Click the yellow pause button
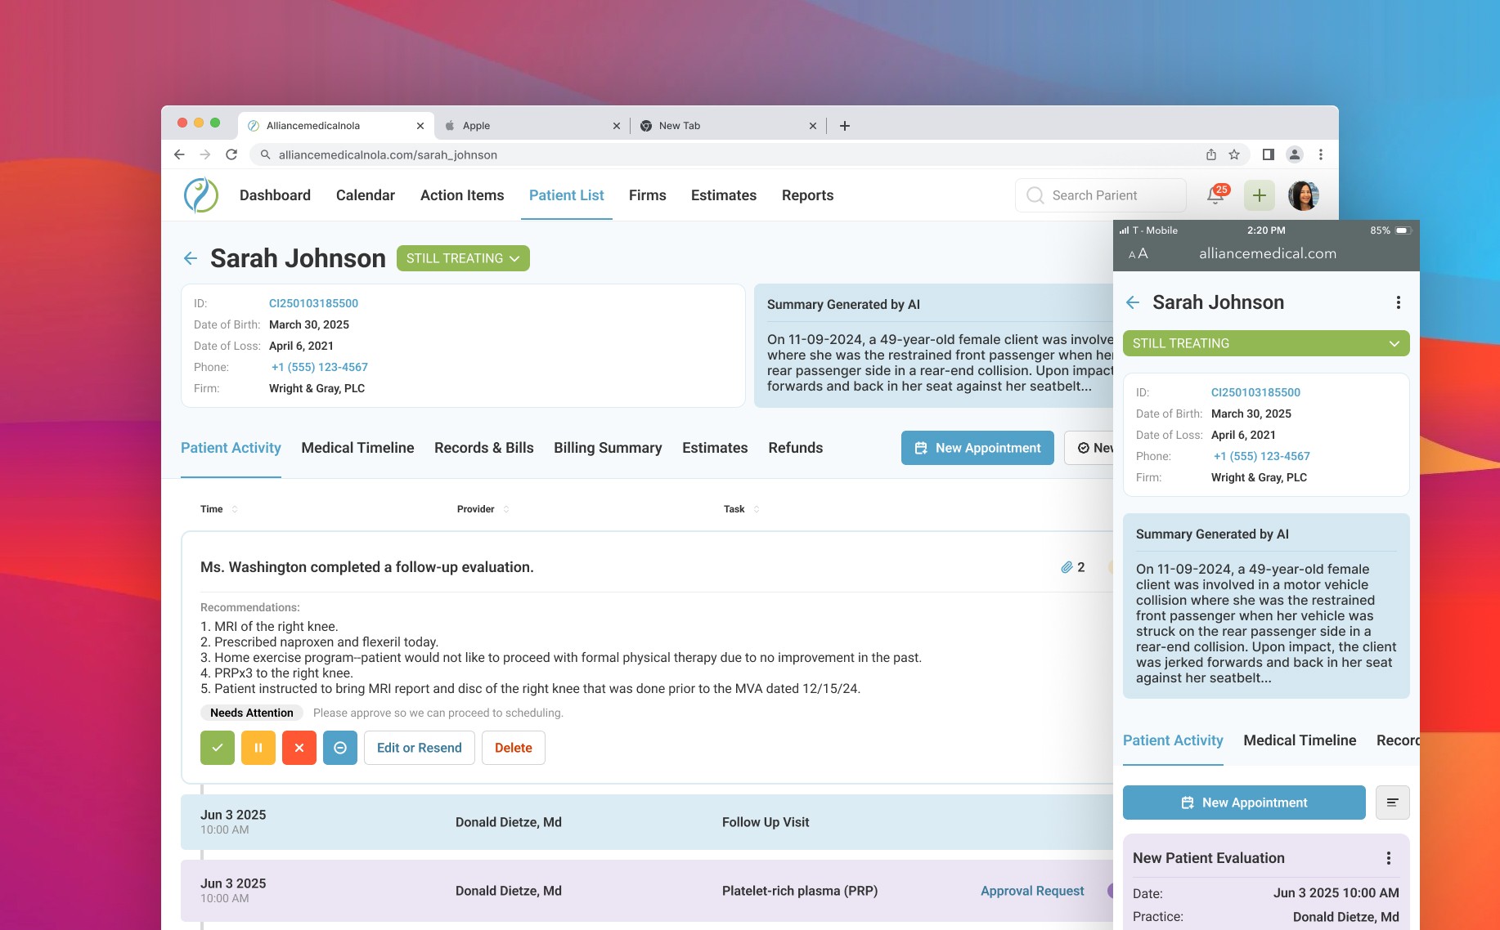Viewport: 1500px width, 930px height. pyautogui.click(x=258, y=748)
